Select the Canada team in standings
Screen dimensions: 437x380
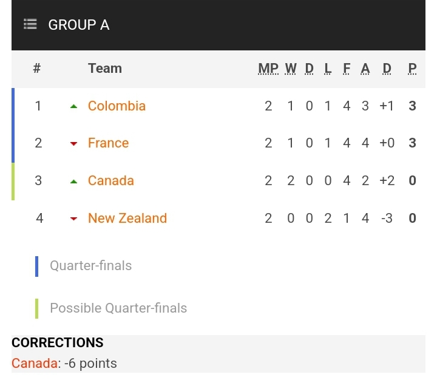pyautogui.click(x=110, y=180)
